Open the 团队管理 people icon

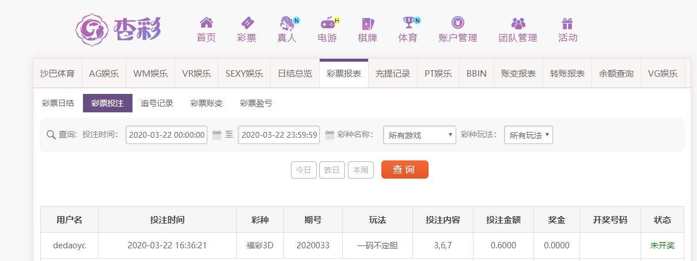click(x=518, y=24)
